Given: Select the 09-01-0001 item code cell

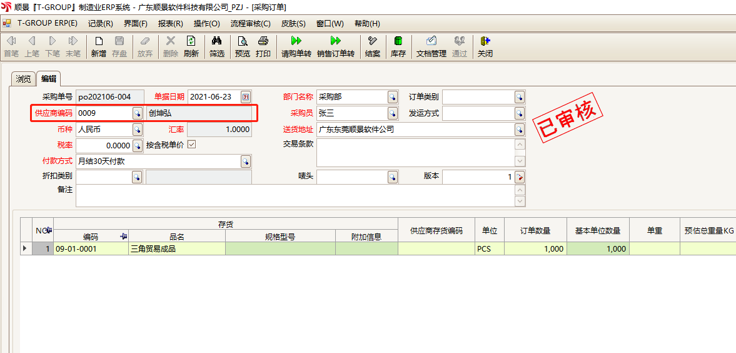Looking at the screenshot, I should click(x=91, y=249).
